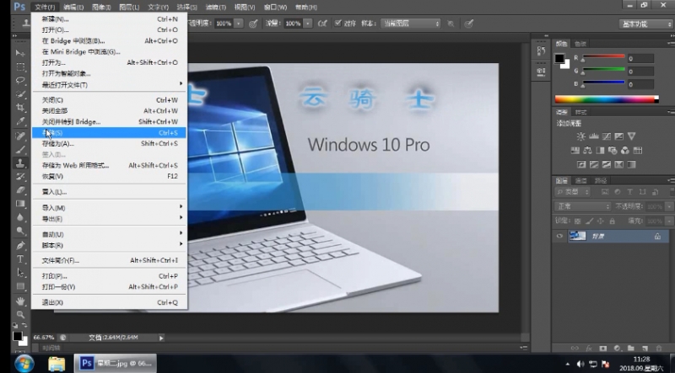Toggle lock transparent pixels in Layers panel

click(x=578, y=221)
